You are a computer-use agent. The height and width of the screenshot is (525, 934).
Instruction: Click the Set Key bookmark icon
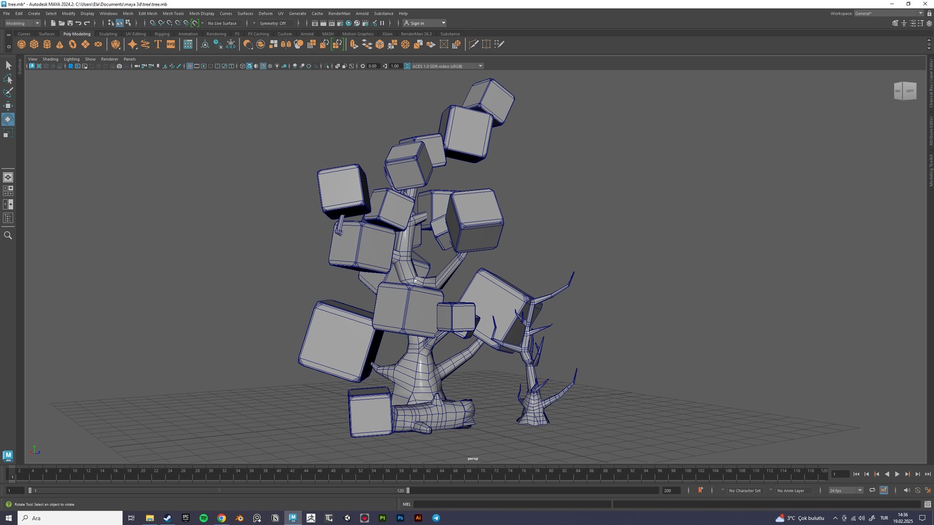[700, 490]
